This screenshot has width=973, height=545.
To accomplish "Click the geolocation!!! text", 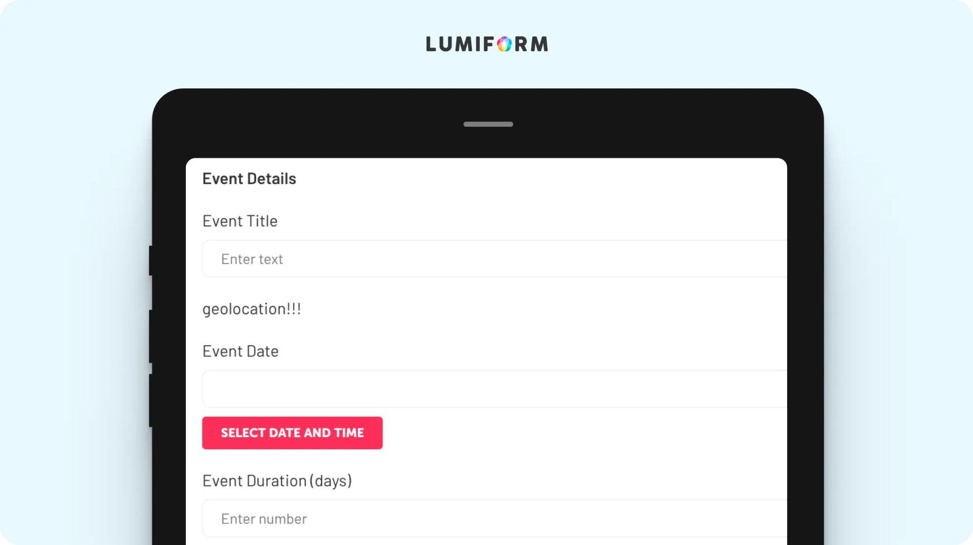I will point(252,310).
